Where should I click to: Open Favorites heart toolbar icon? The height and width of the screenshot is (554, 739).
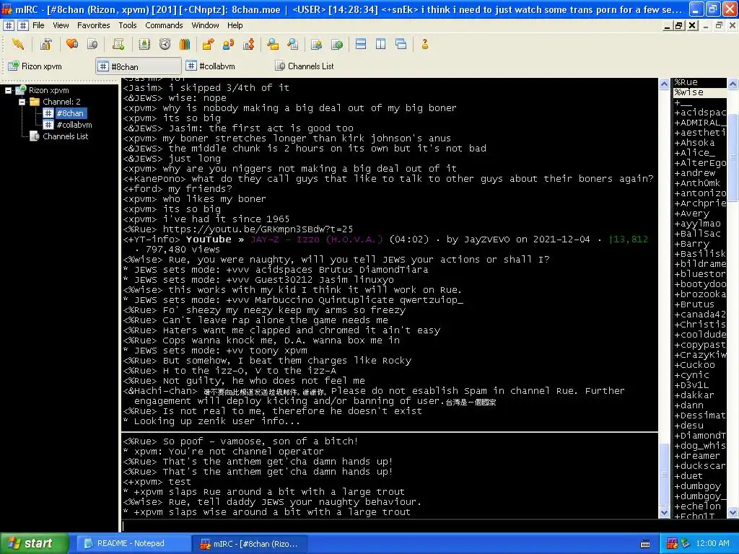pos(72,44)
